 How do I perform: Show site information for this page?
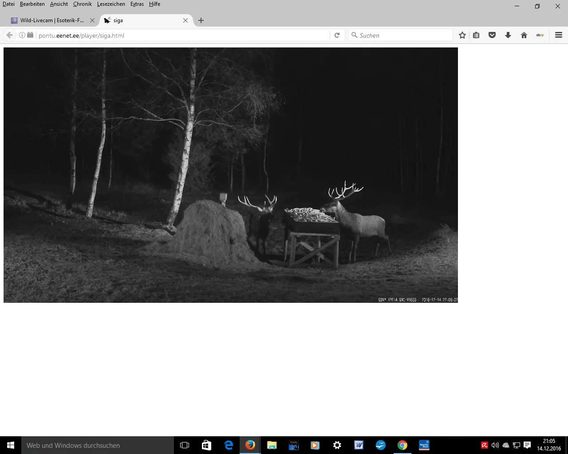coord(22,35)
